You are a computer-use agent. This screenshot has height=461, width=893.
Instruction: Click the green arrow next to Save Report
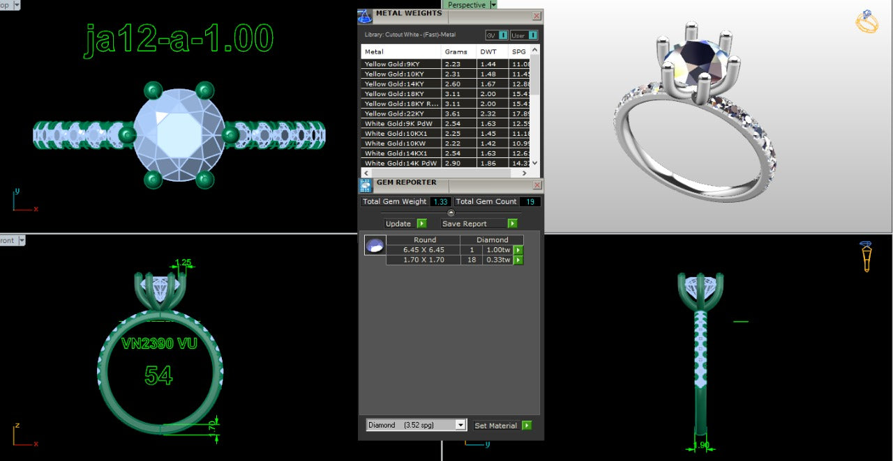point(513,224)
